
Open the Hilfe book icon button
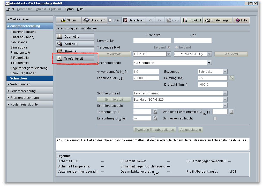click(x=241, y=20)
